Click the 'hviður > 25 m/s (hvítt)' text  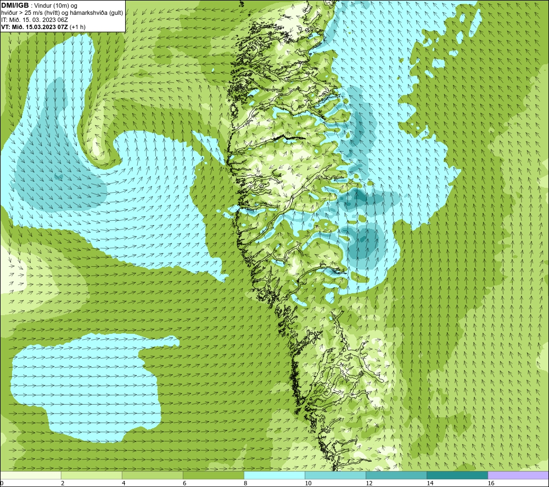point(30,13)
